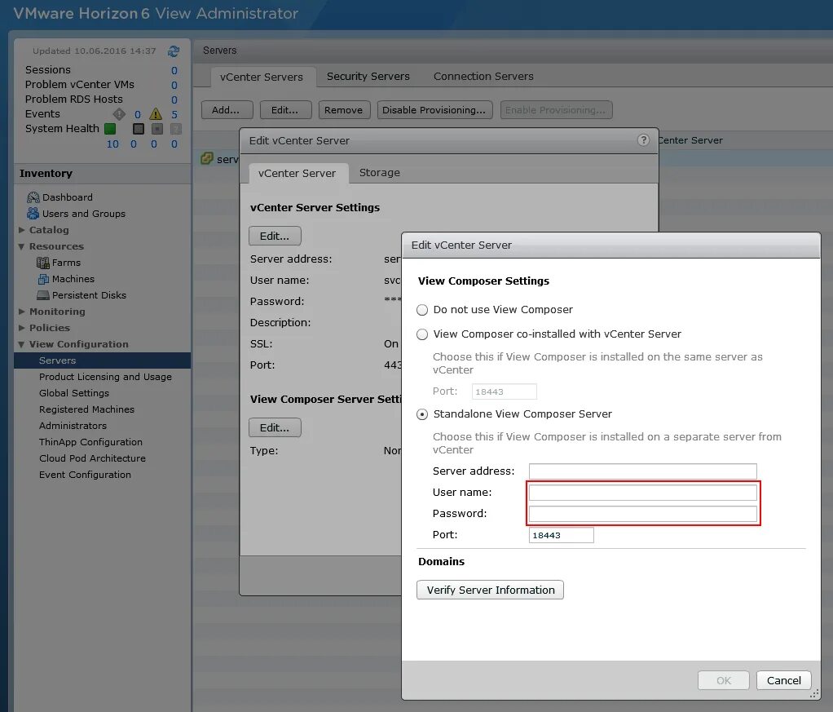Open Persistent Disks
The height and width of the screenshot is (712, 833).
coord(90,295)
